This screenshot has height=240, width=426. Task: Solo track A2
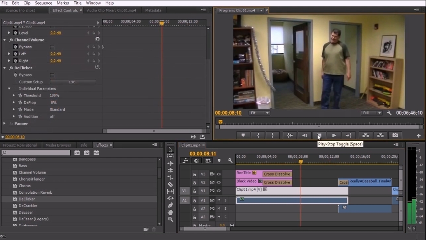point(226,208)
